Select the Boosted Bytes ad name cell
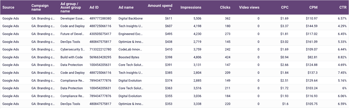The image size is (349, 109). pyautogui.click(x=129, y=57)
